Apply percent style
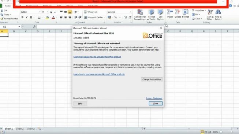This screenshot has width=239, height=134. coord(116,17)
